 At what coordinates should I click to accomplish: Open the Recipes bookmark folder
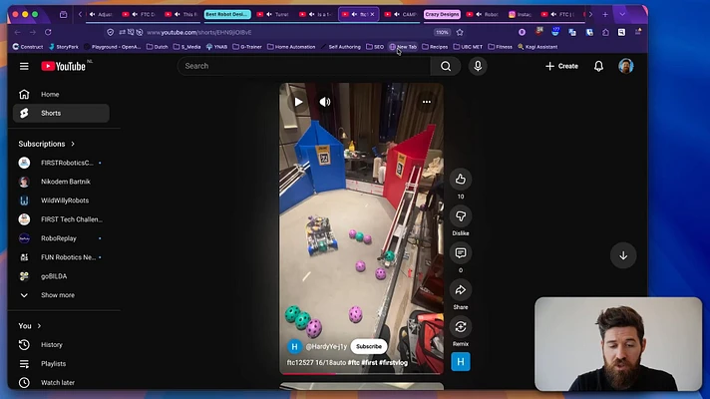point(435,47)
